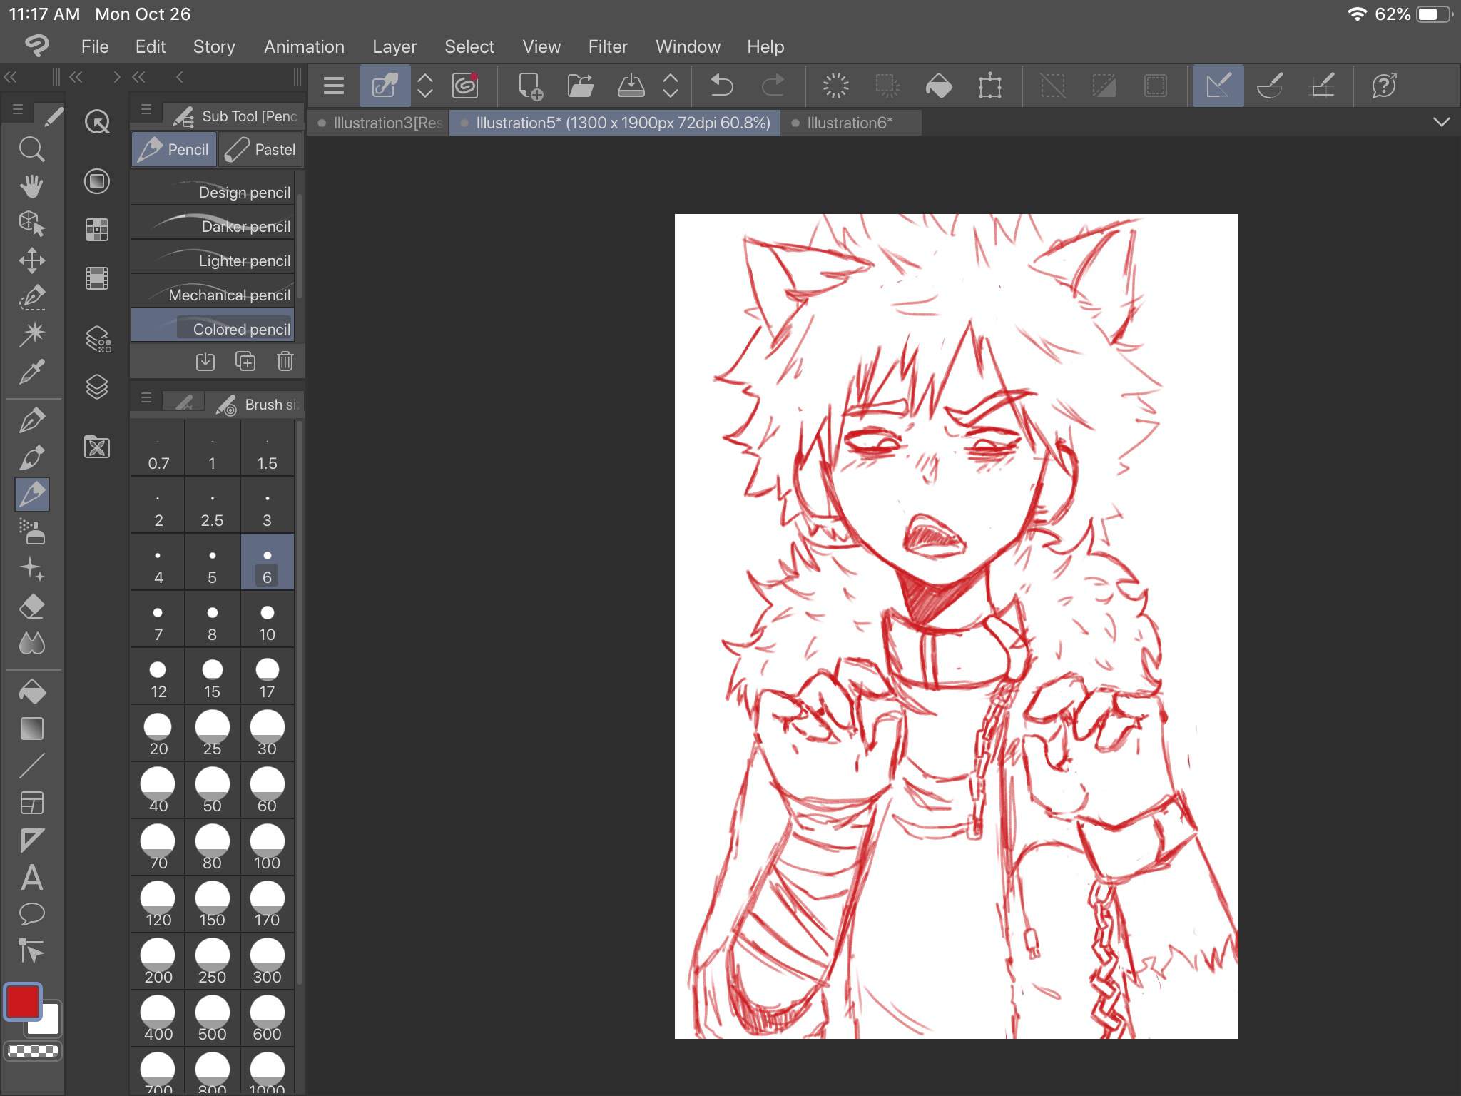Select brush size 25
The image size is (1461, 1096).
tap(213, 734)
